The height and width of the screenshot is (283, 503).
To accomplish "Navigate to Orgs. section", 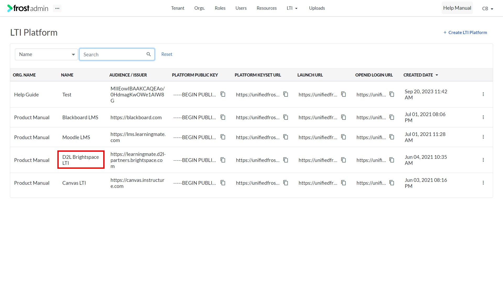I will [x=200, y=8].
